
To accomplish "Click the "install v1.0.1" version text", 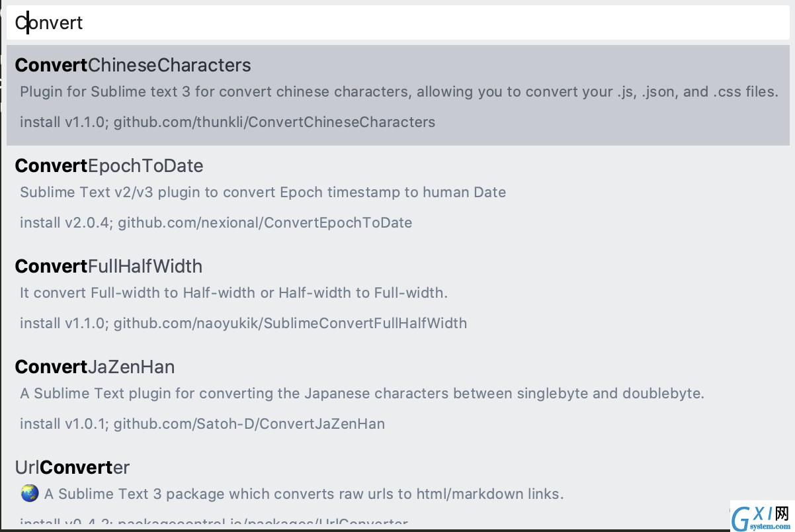I will click(x=63, y=423).
